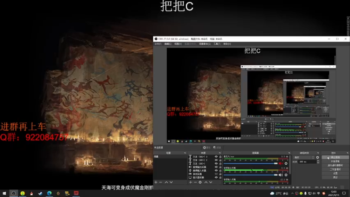
Task: Click the Start Virtual Camera button
Action: coord(335,165)
